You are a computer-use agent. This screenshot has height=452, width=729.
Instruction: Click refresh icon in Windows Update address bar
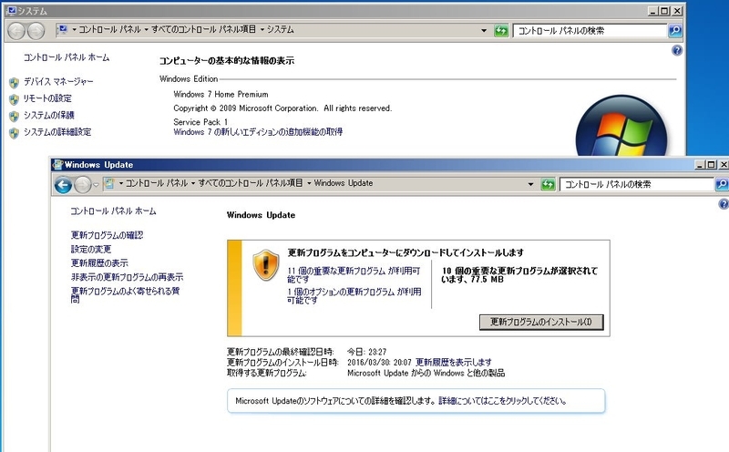click(549, 185)
